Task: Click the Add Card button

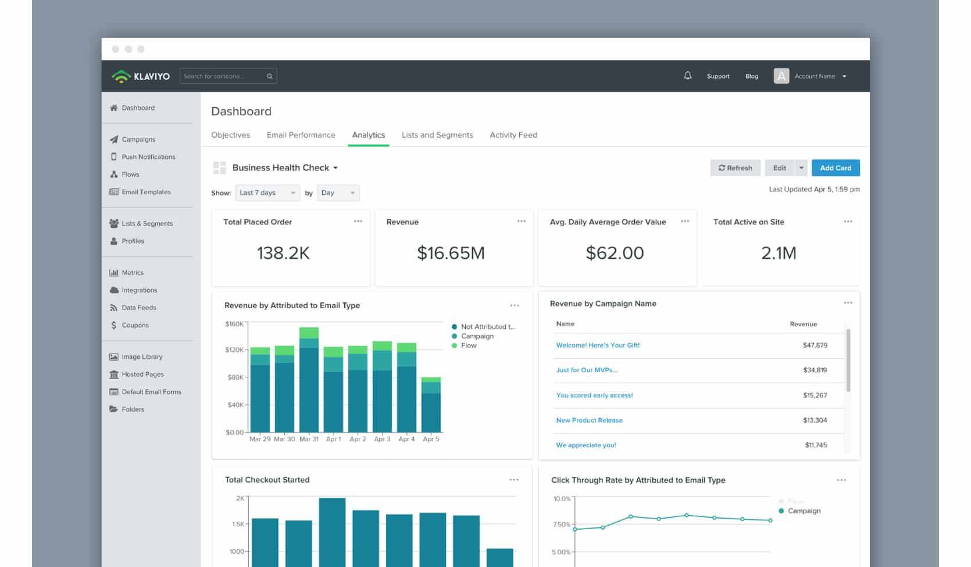Action: [836, 167]
